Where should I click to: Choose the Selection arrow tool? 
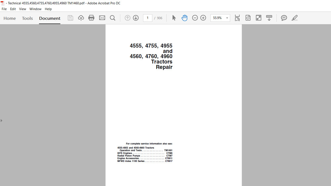click(x=174, y=18)
